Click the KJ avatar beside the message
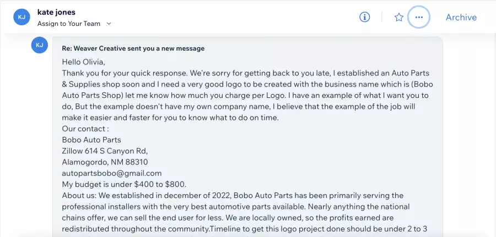The width and height of the screenshot is (496, 237). coord(40,45)
